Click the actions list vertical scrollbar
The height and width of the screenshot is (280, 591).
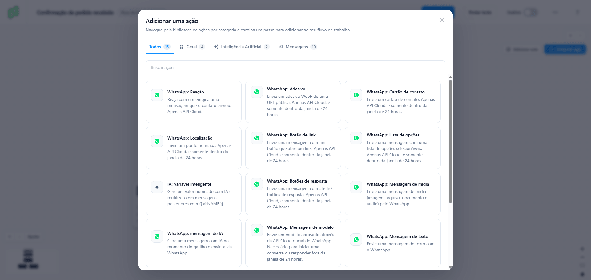click(450, 141)
